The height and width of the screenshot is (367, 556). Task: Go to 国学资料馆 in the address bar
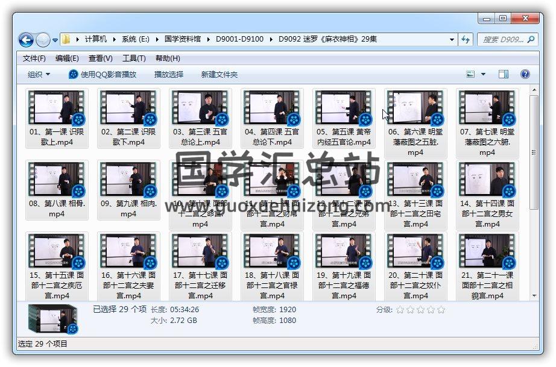point(183,39)
